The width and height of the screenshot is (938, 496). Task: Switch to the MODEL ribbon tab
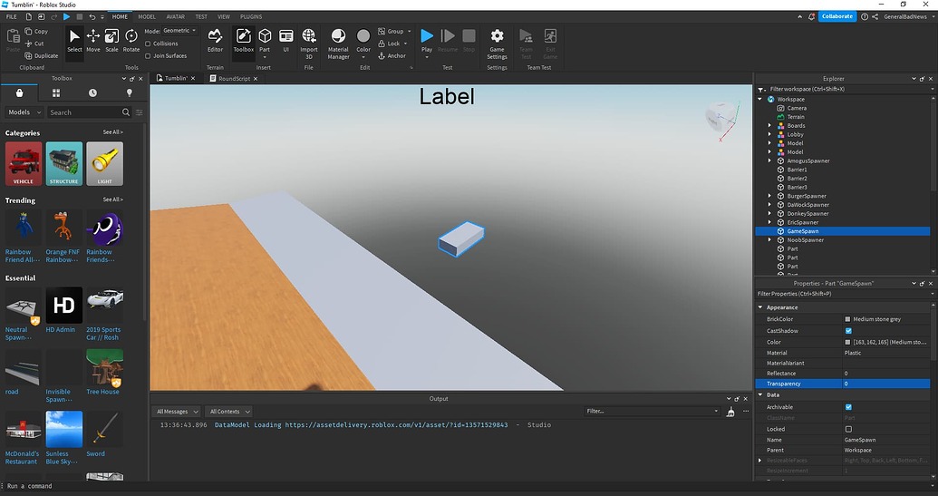tap(147, 16)
